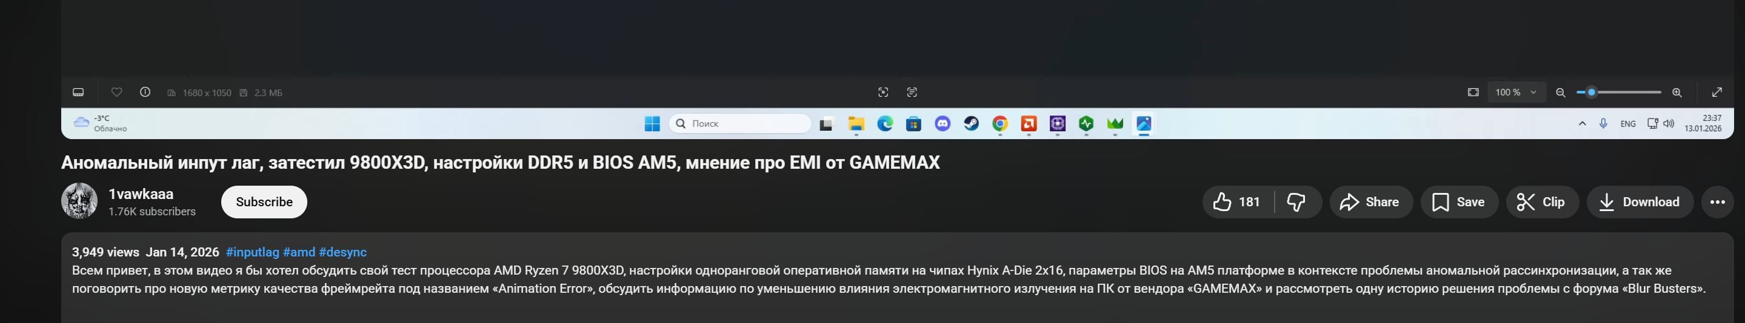This screenshot has height=323, width=1745.
Task: Click the Clip button
Action: tap(1543, 202)
